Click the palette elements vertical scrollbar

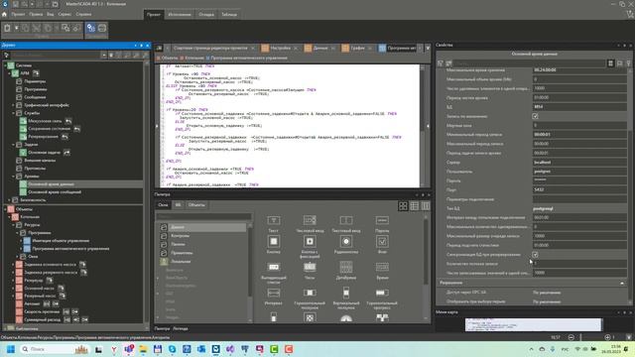coord(426,251)
